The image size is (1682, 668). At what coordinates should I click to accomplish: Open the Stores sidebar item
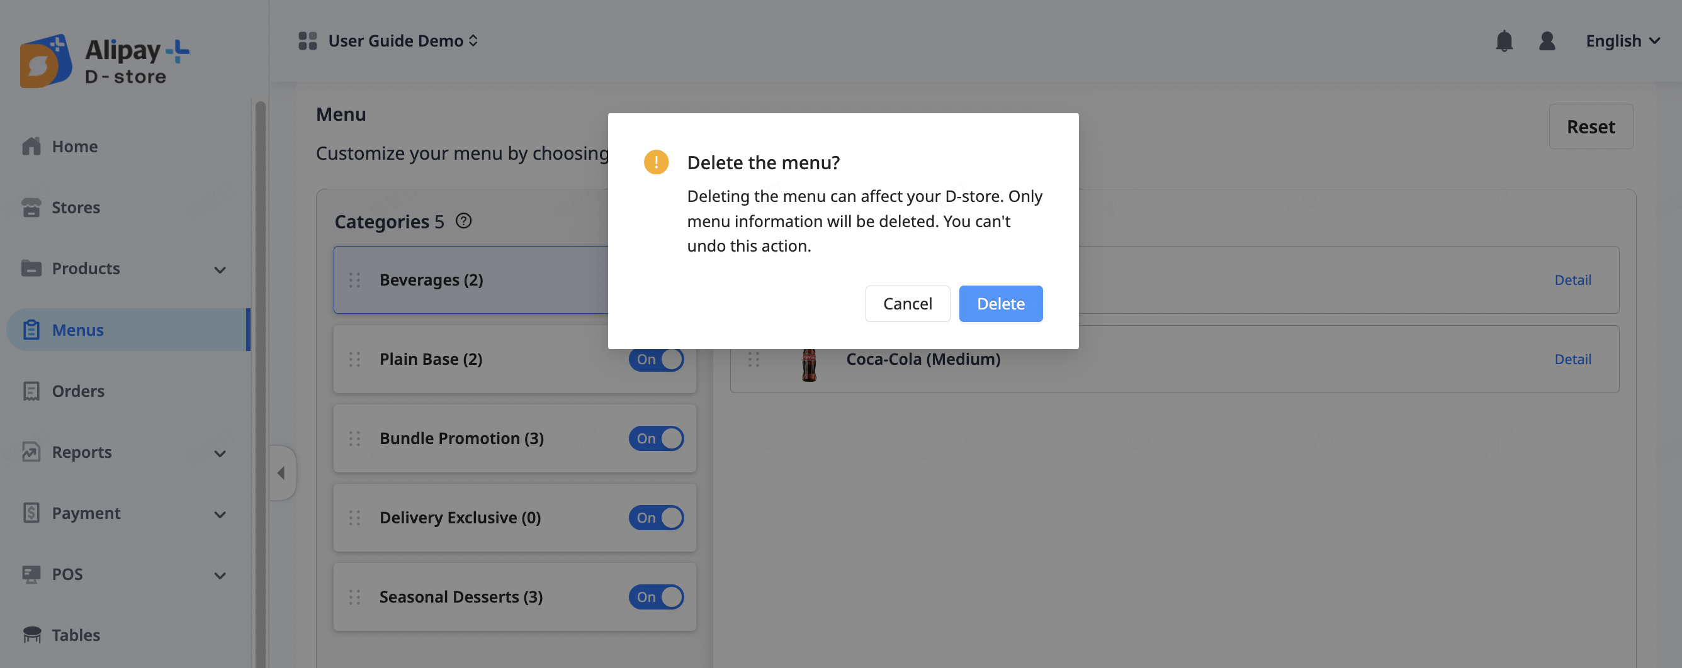tap(76, 208)
